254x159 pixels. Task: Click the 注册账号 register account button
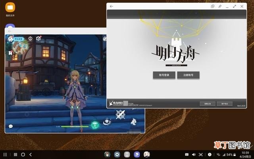pyautogui.click(x=188, y=75)
